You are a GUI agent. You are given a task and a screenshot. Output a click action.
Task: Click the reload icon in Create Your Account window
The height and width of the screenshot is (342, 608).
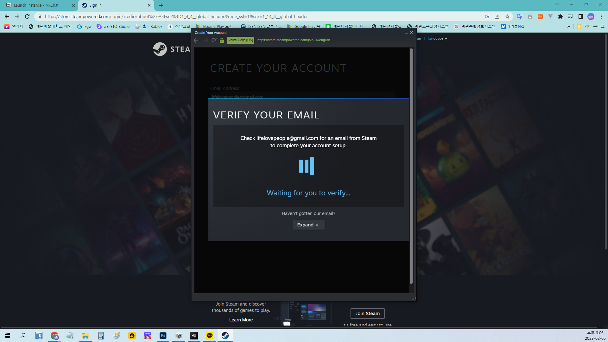pyautogui.click(x=214, y=40)
